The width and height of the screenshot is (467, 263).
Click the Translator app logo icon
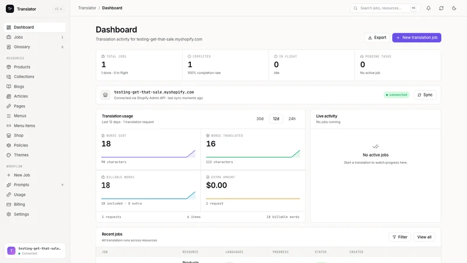tap(10, 9)
